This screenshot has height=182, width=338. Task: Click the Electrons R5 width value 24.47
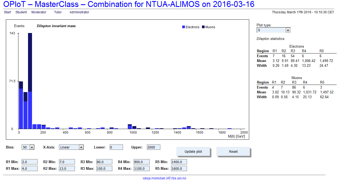tap(324, 66)
